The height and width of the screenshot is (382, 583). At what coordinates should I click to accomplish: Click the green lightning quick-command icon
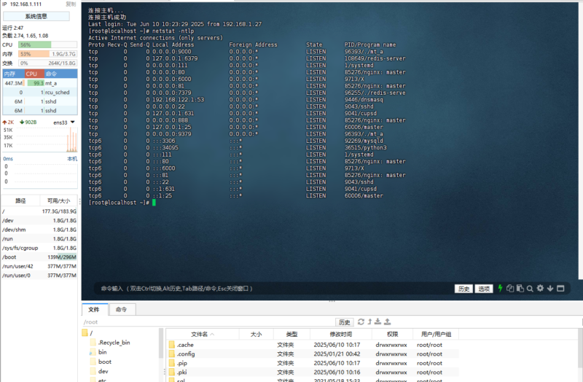[501, 288]
